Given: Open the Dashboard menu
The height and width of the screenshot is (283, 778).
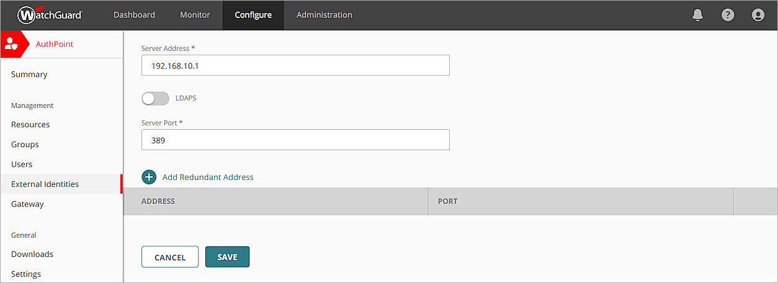Looking at the screenshot, I should [x=134, y=15].
